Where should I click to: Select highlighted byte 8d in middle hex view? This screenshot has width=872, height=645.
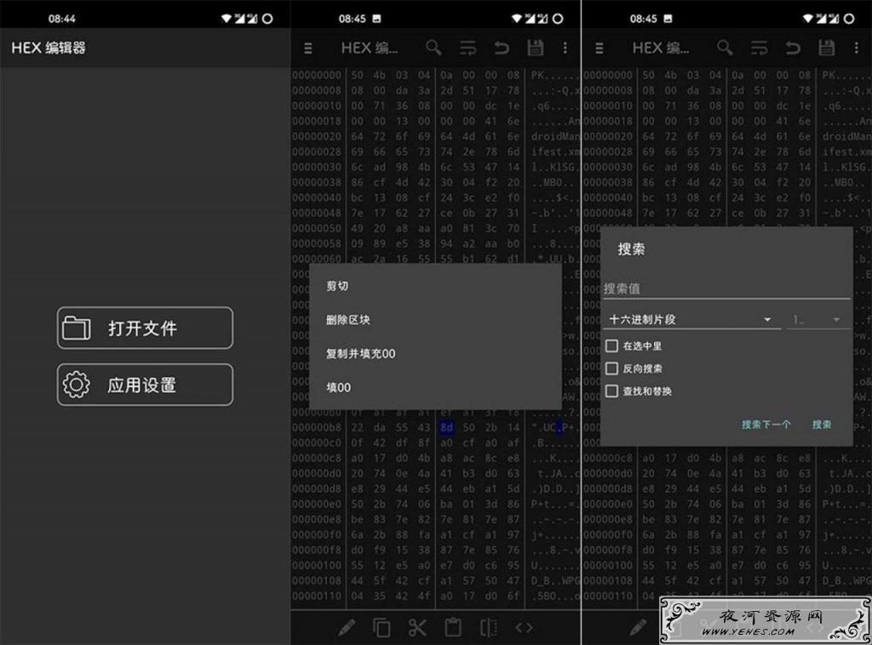[x=446, y=427]
